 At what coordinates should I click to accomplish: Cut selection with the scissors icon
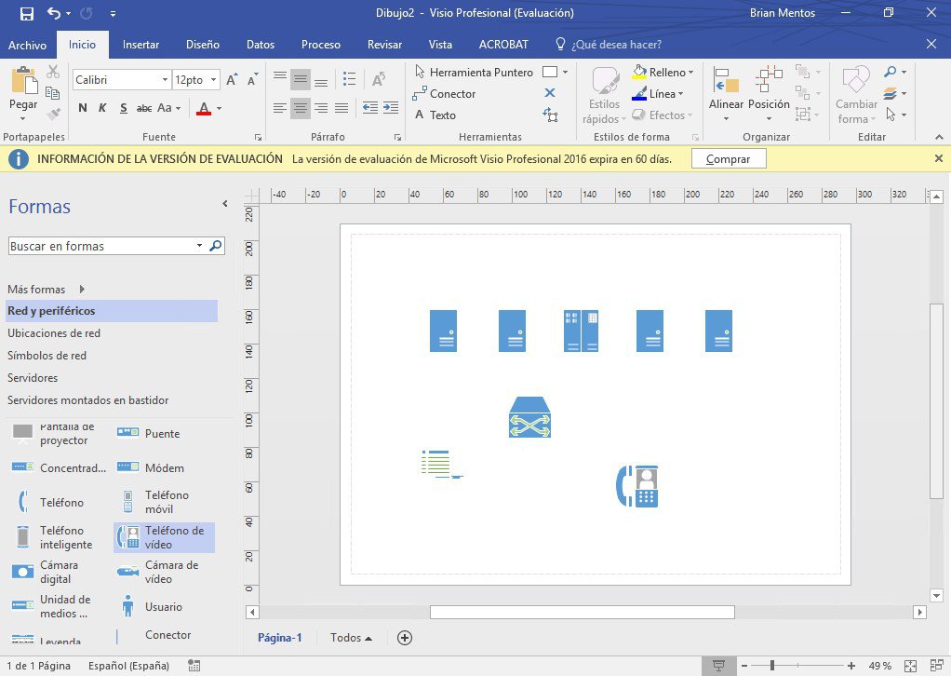[53, 72]
